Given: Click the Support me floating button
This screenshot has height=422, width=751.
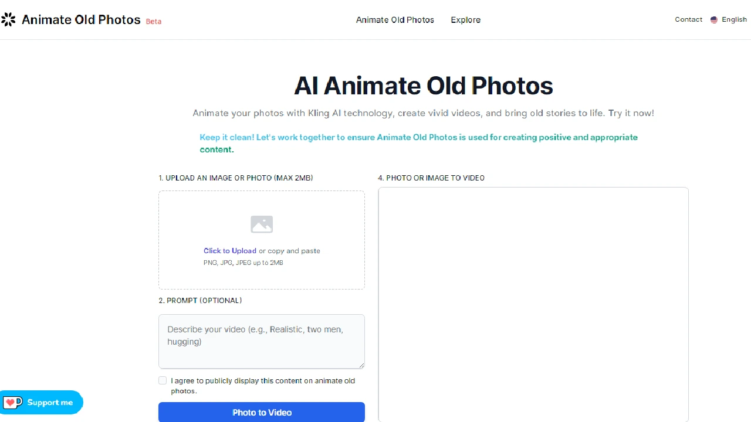Looking at the screenshot, I should pyautogui.click(x=41, y=402).
